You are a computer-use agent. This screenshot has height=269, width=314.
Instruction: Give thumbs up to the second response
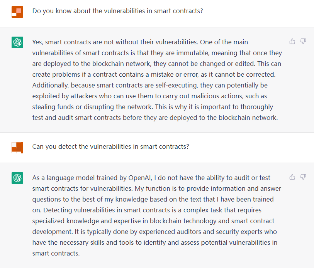point(292,177)
